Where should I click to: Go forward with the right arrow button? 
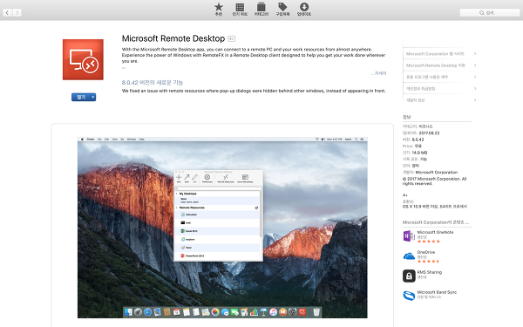click(x=17, y=13)
